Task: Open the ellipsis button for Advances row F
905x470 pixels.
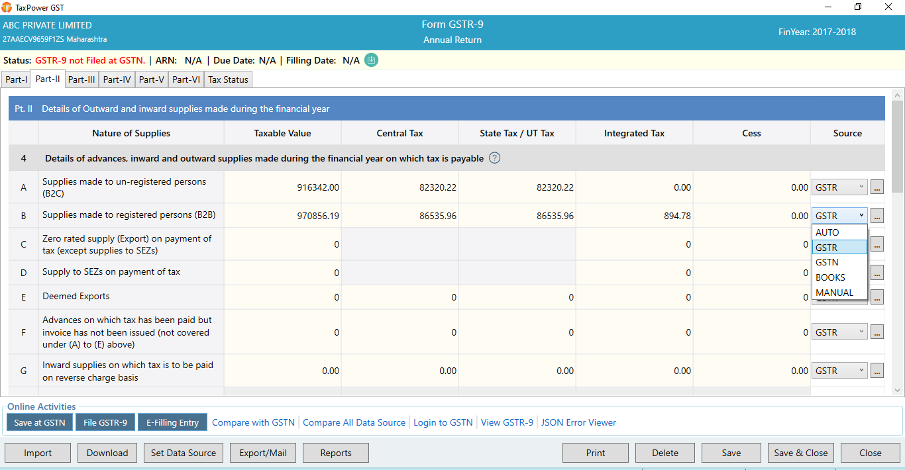Action: (x=877, y=332)
